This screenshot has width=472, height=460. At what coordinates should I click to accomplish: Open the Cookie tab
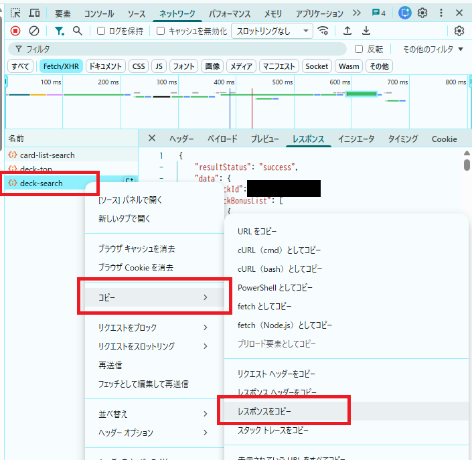click(x=444, y=139)
